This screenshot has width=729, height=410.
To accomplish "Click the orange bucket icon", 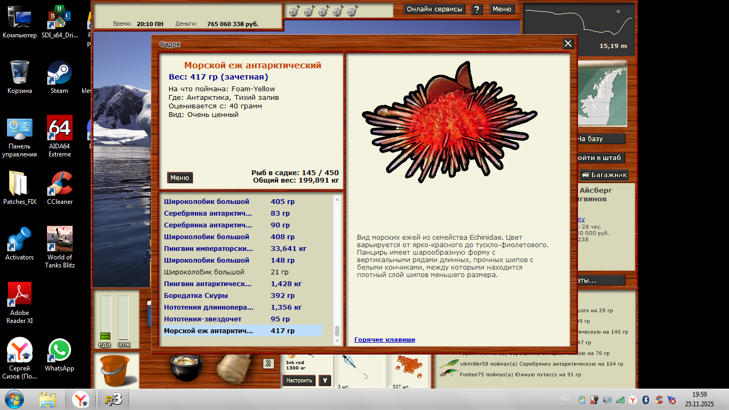I will (115, 370).
